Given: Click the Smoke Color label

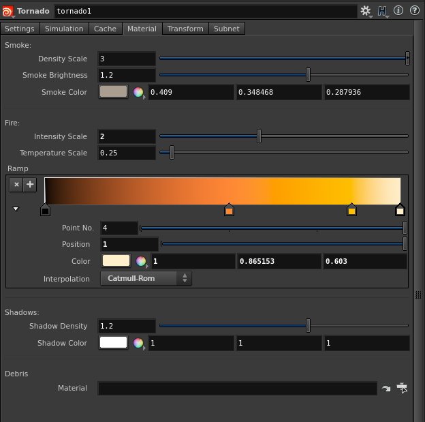Looking at the screenshot, I should [x=65, y=92].
